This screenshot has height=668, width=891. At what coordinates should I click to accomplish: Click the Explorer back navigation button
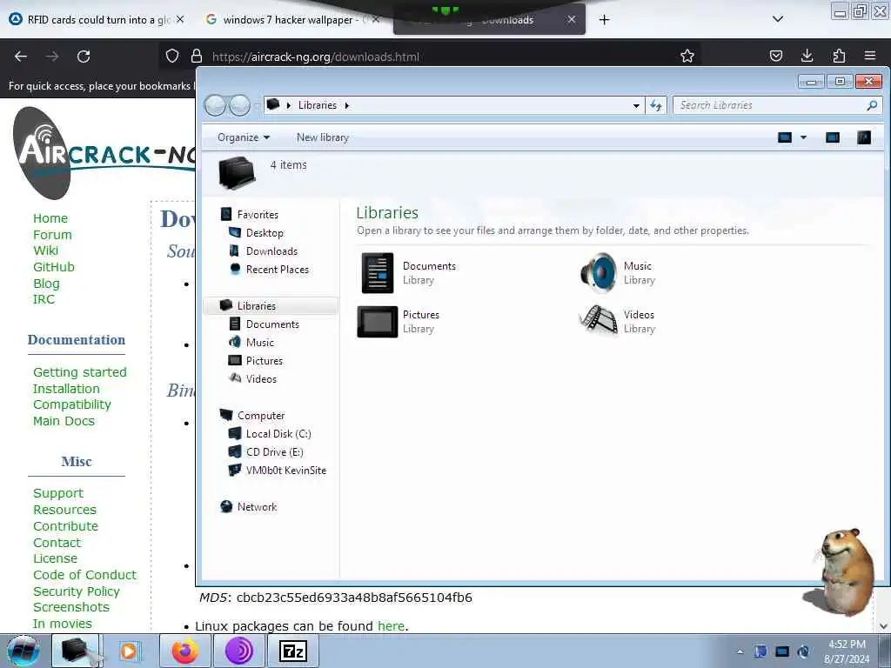[x=215, y=105]
